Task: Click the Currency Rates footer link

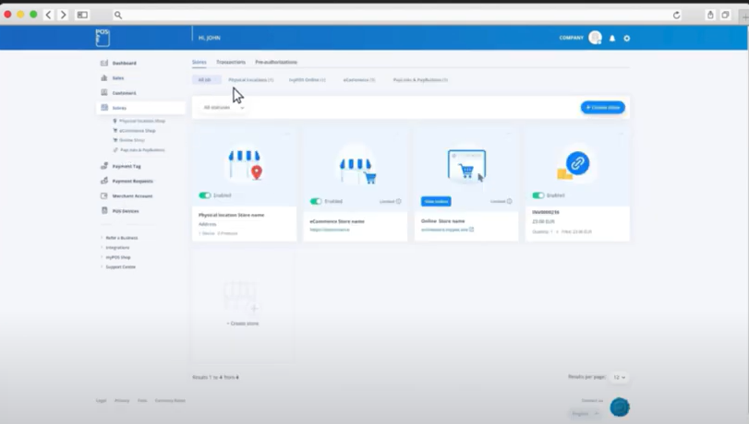Action: [170, 401]
